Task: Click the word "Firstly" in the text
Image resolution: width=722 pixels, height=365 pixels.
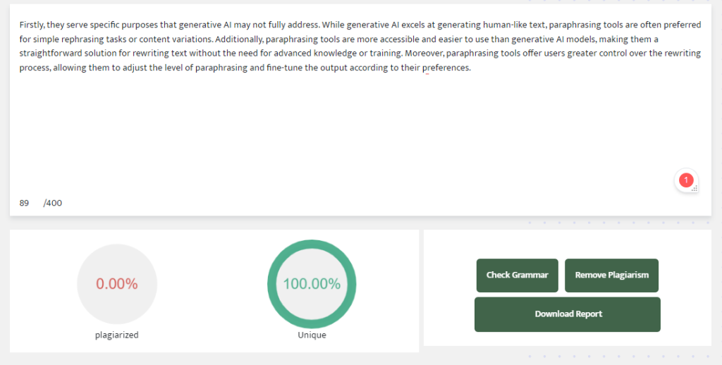Action: point(32,25)
